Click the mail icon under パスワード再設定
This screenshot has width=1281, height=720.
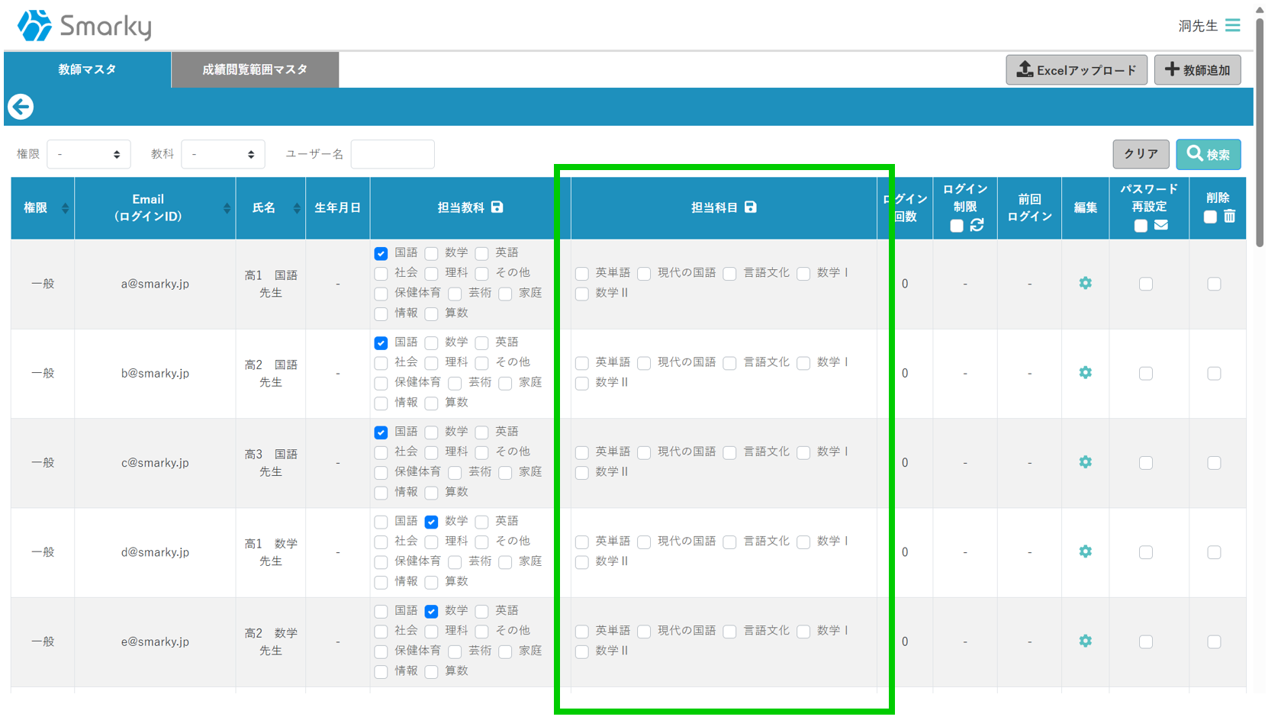point(1161,225)
